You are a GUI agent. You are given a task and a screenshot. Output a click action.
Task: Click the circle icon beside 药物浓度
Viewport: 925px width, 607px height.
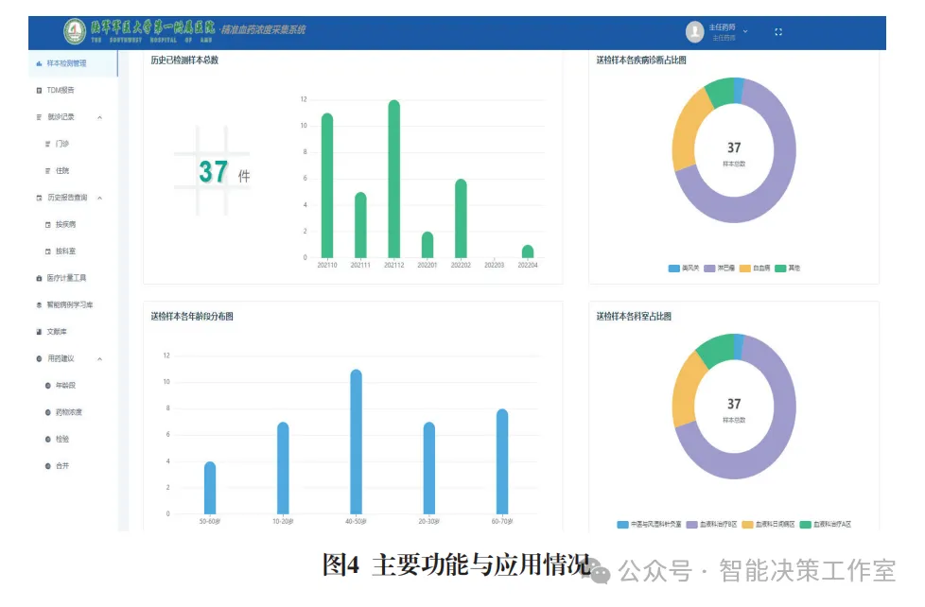[x=48, y=412]
